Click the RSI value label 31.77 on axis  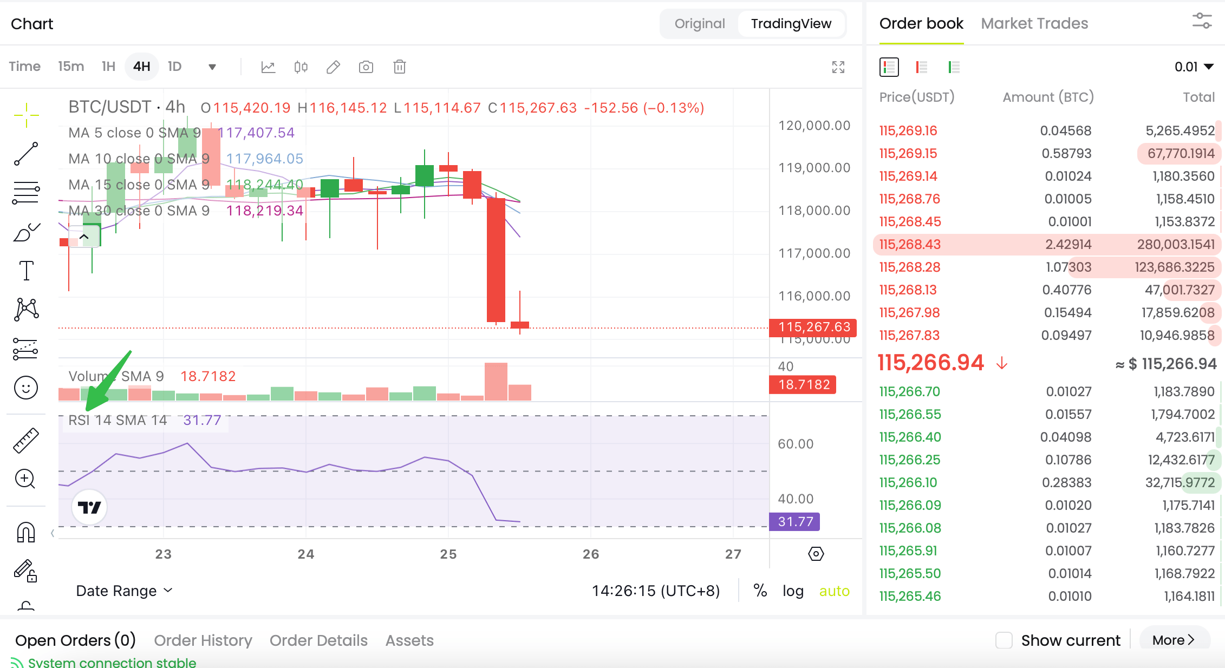pos(794,522)
